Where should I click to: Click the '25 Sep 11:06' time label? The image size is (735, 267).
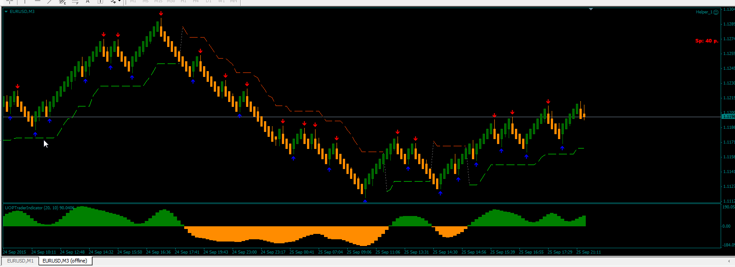click(x=388, y=252)
